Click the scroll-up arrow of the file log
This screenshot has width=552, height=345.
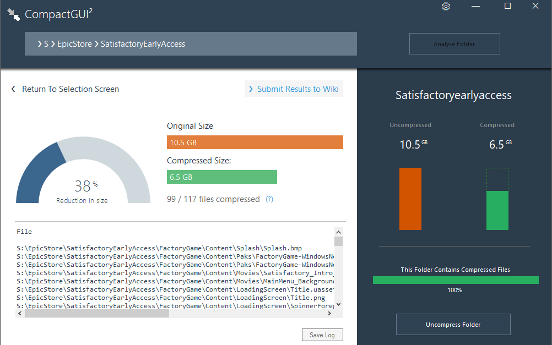pos(339,233)
